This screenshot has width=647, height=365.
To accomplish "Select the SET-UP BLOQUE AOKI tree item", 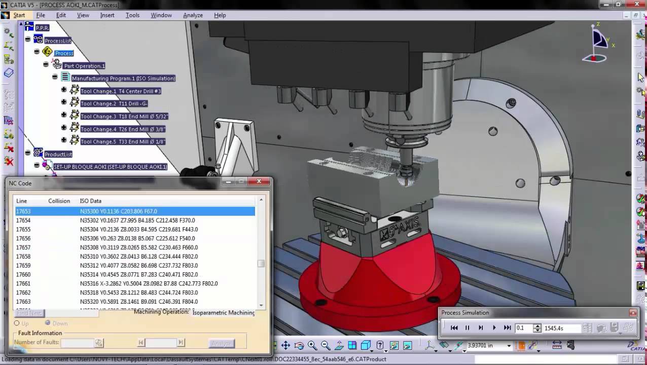I will [x=111, y=167].
